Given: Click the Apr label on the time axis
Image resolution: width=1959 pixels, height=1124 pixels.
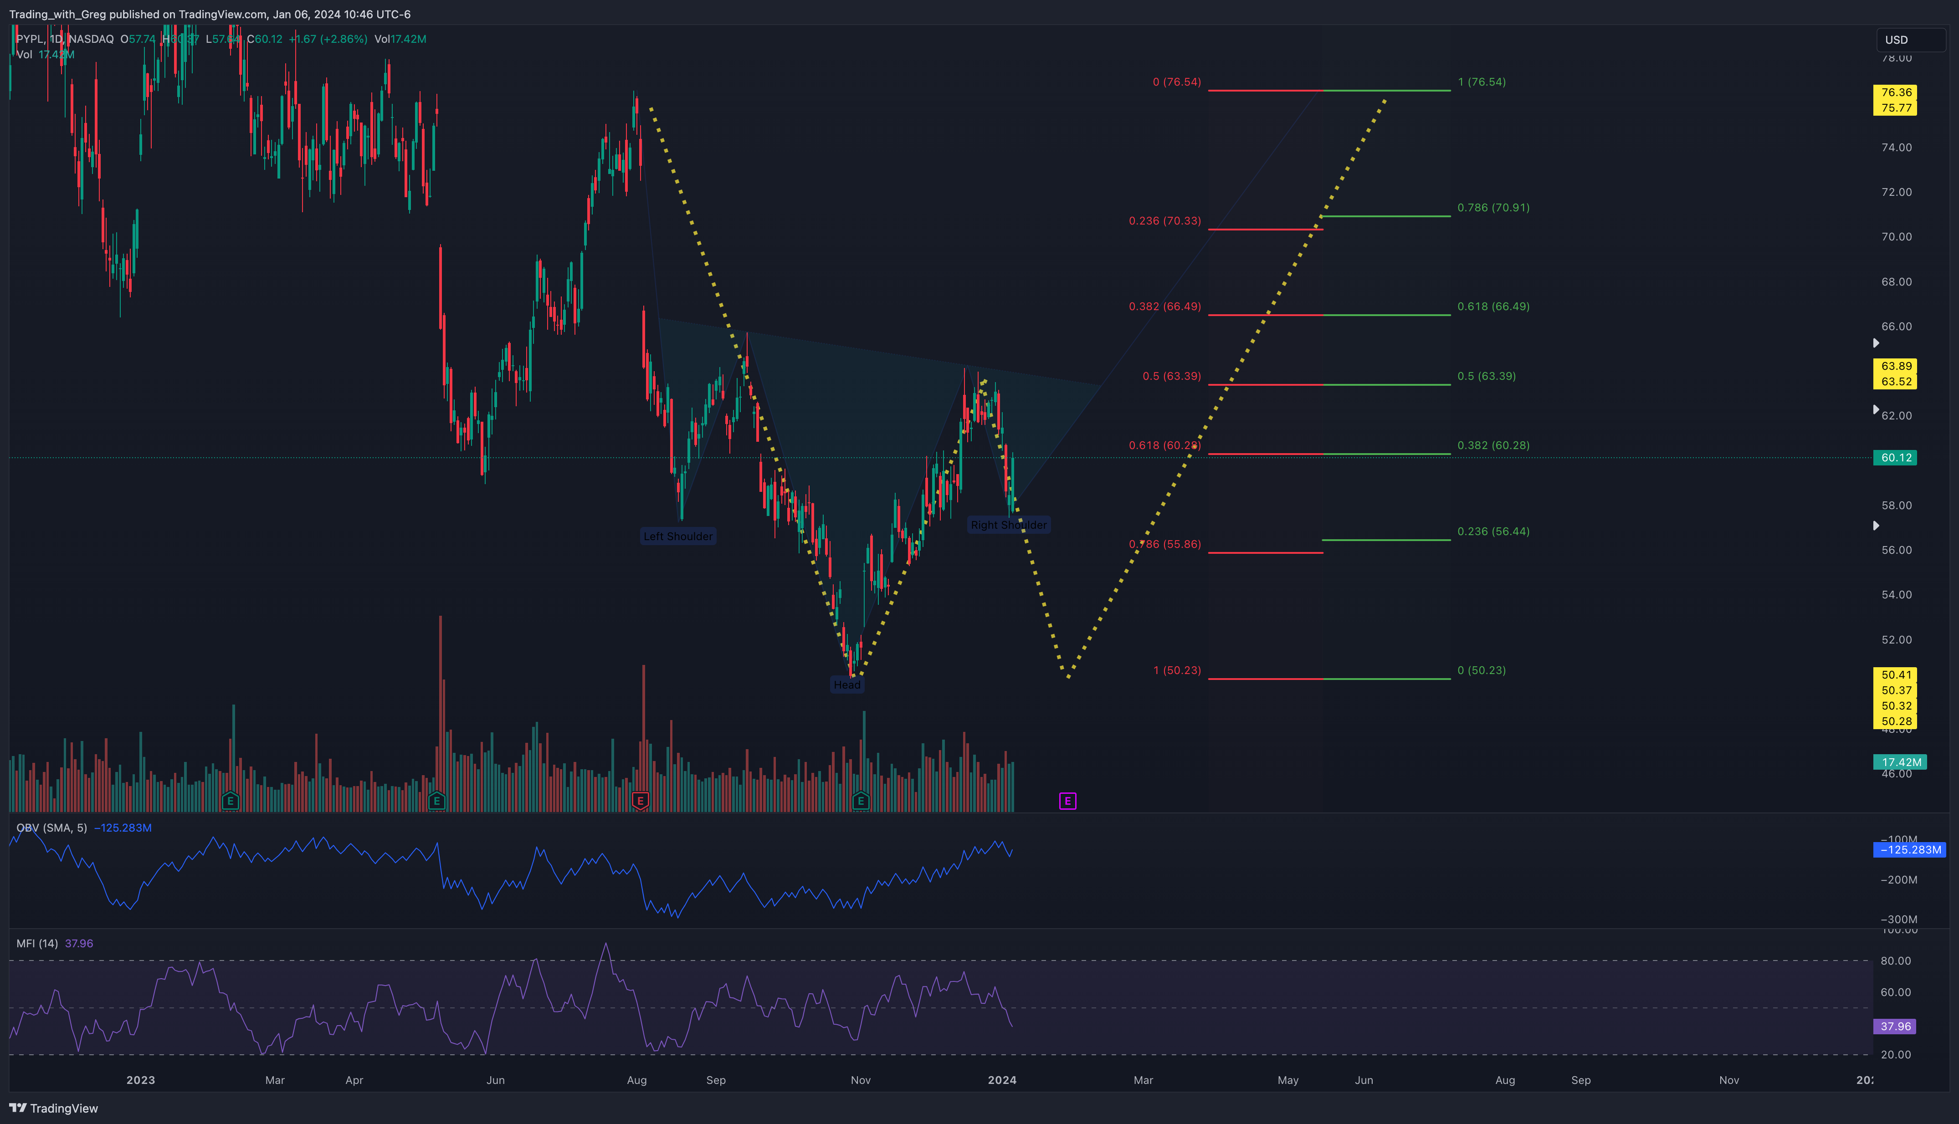Looking at the screenshot, I should tap(354, 1080).
